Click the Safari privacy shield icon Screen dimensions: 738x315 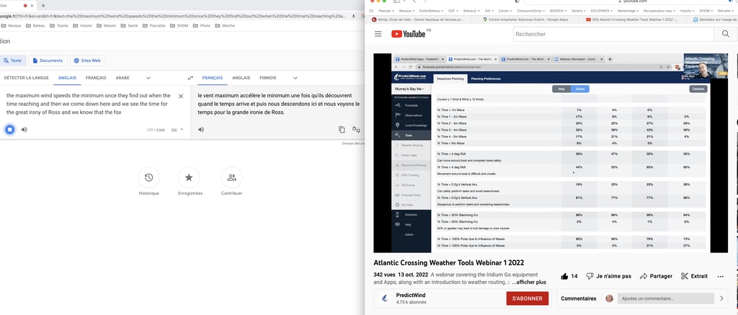(517, 1)
